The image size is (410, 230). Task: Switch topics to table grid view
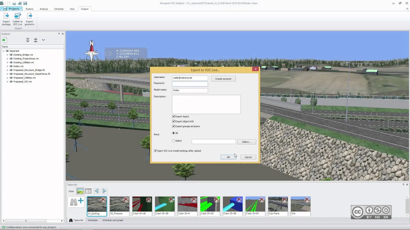88,191
